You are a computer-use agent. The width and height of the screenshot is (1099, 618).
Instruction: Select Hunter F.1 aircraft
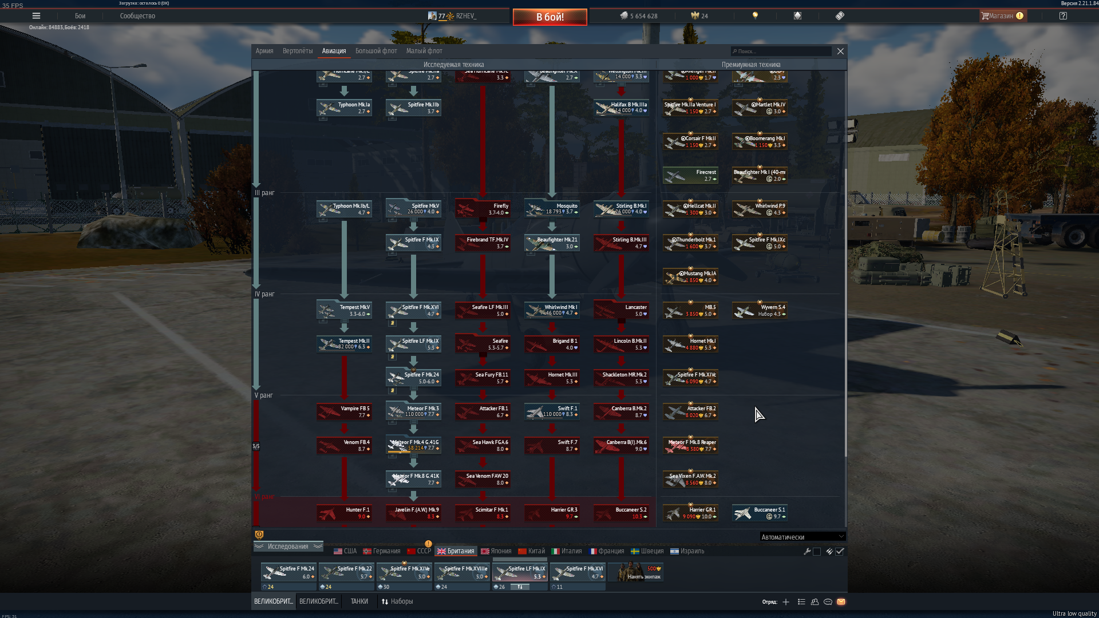[x=344, y=513]
